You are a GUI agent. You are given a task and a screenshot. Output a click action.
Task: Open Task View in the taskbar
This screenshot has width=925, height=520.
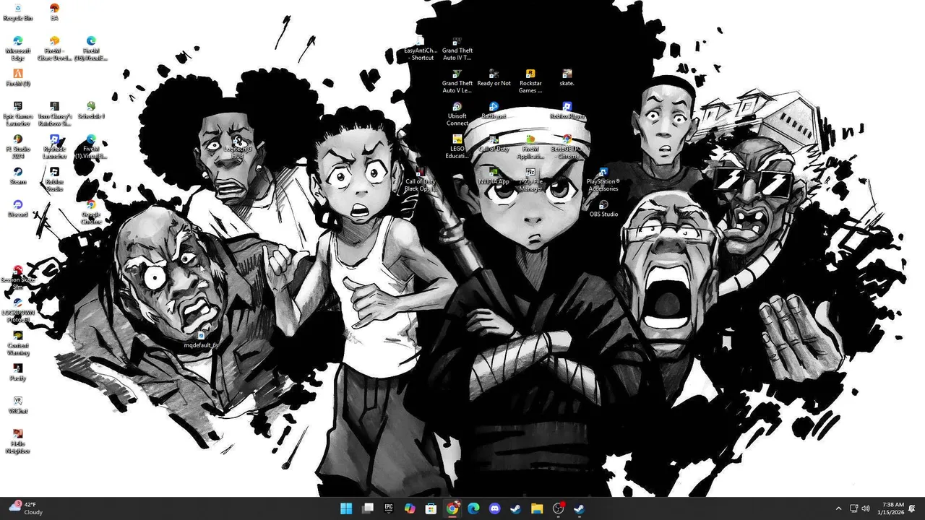coord(367,508)
